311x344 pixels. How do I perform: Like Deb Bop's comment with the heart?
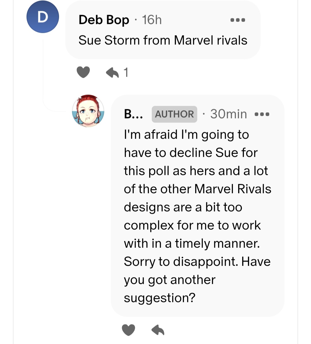pos(83,72)
